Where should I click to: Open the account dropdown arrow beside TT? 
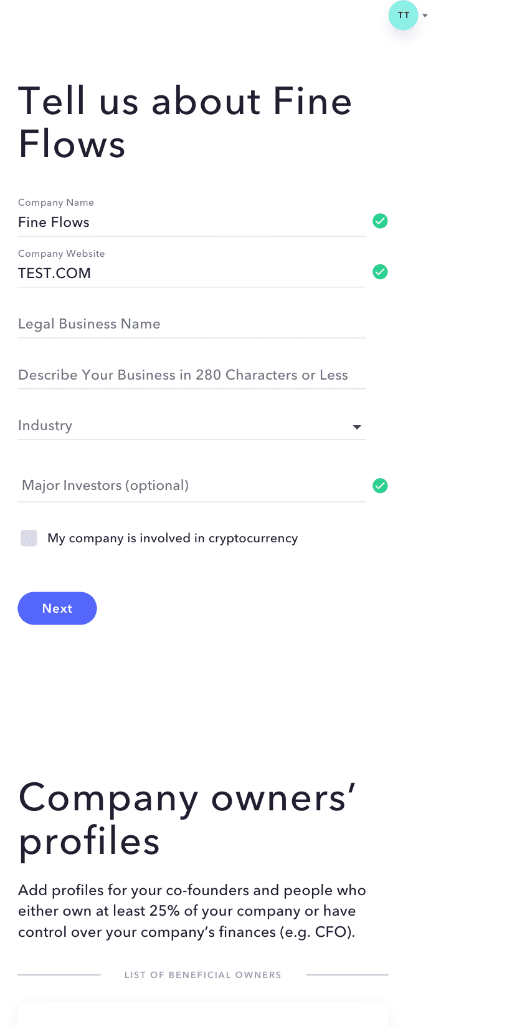click(425, 16)
